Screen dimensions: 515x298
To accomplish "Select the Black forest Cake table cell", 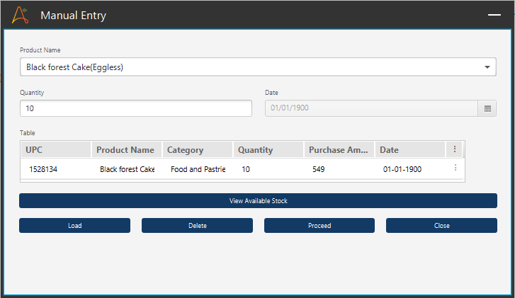I will point(127,169).
